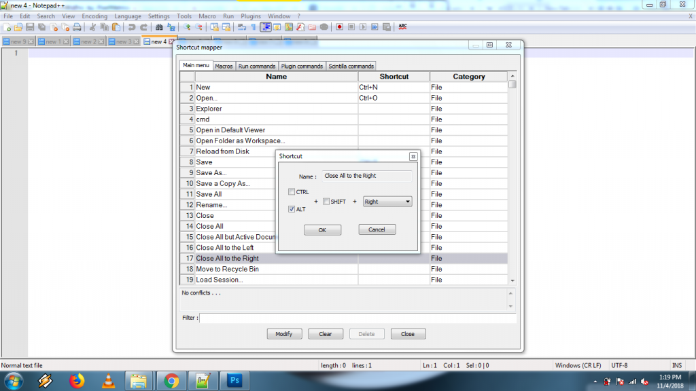Viewport: 696px width, 391px height.
Task: Toggle the Word wrap toolbar icon
Action: [241, 27]
